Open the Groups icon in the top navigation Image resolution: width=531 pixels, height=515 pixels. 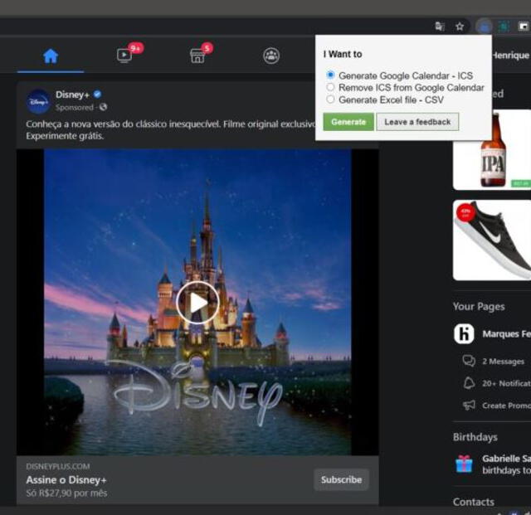coord(271,56)
